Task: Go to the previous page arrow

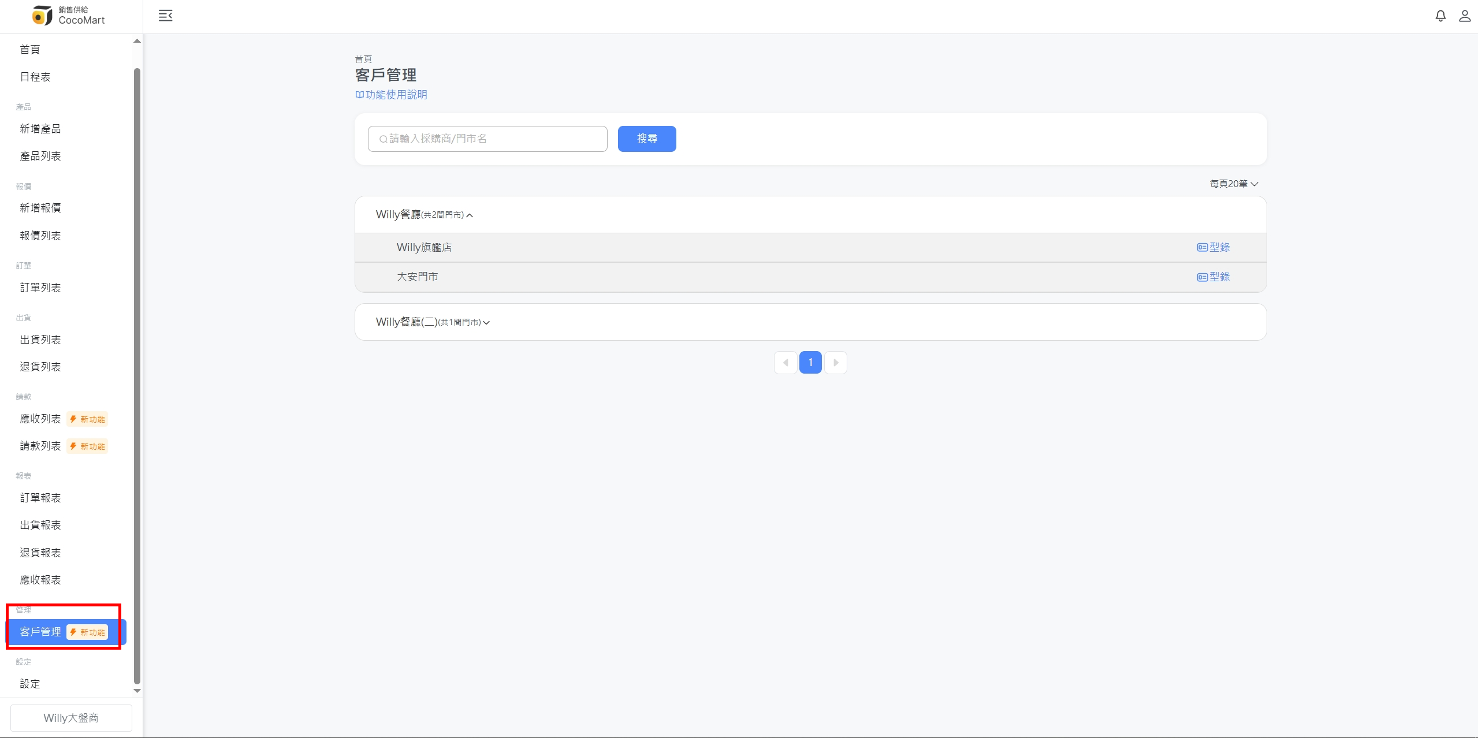Action: (x=785, y=363)
